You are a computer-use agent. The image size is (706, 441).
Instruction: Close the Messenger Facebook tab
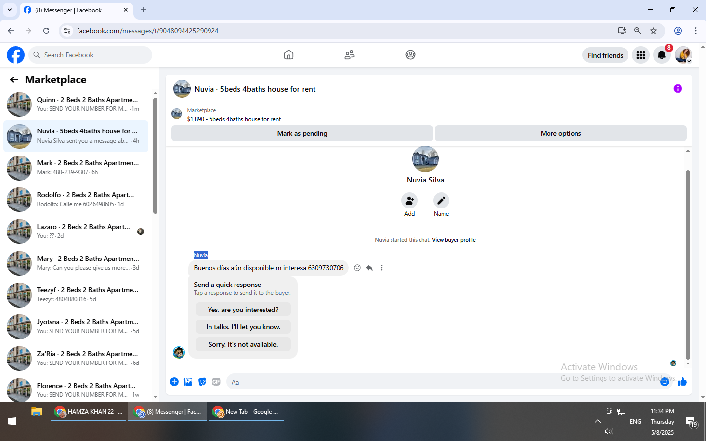click(x=126, y=10)
